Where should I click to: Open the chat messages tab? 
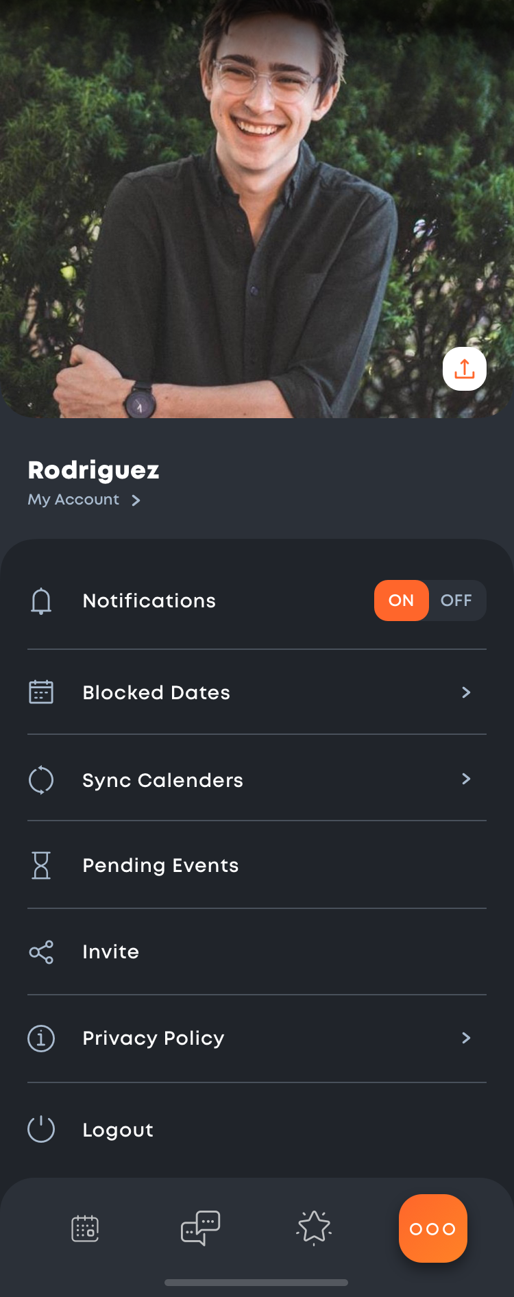pos(200,1228)
